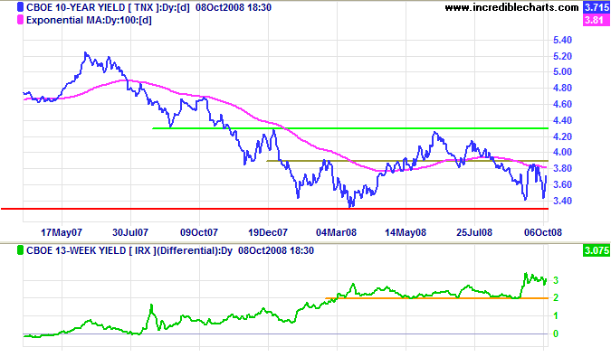
Task: Click the 09Oct07 date label
Action: pos(199,232)
